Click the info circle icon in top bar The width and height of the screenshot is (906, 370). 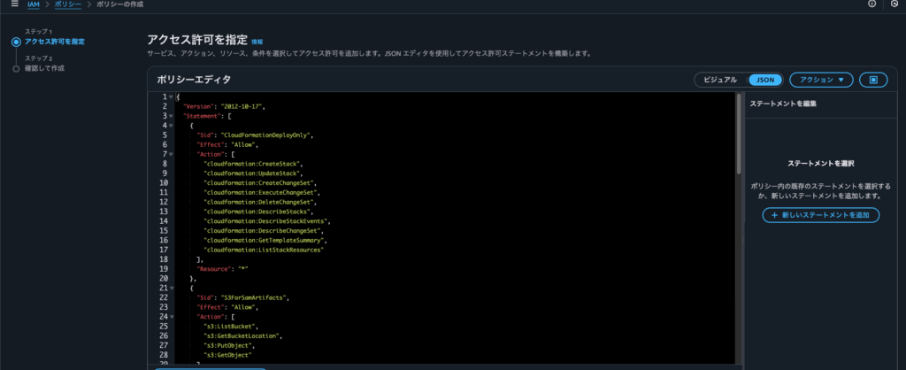pos(872,4)
